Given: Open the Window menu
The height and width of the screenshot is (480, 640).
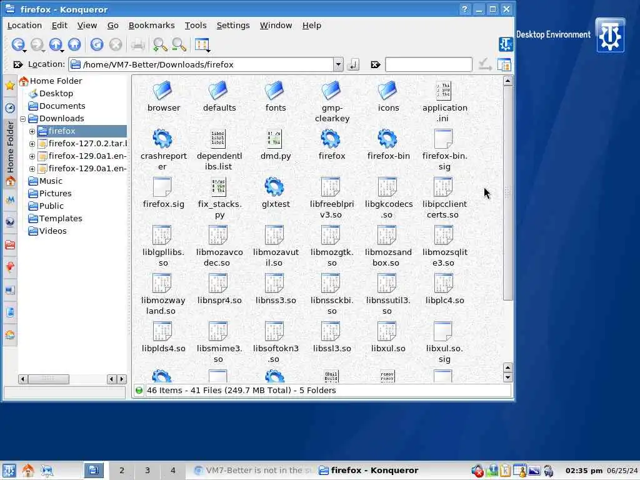Looking at the screenshot, I should pyautogui.click(x=276, y=25).
